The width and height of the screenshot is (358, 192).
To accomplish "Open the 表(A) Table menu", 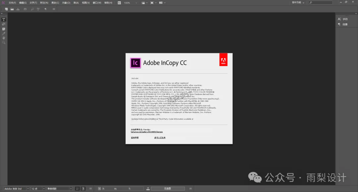I will [76, 3].
